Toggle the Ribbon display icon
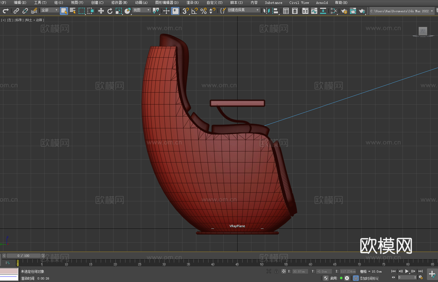The width and height of the screenshot is (438, 282). click(305, 11)
